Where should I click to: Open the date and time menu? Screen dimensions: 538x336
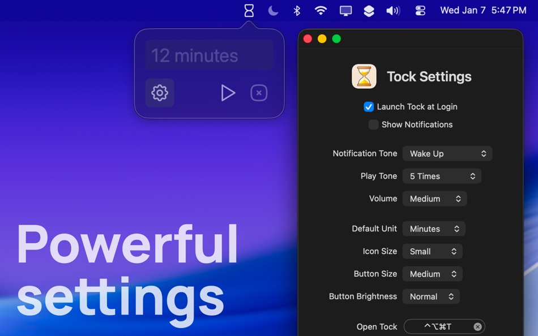(483, 10)
